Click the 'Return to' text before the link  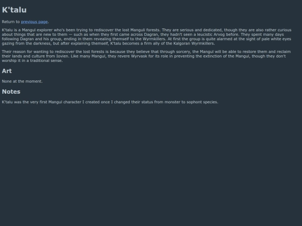(11, 22)
